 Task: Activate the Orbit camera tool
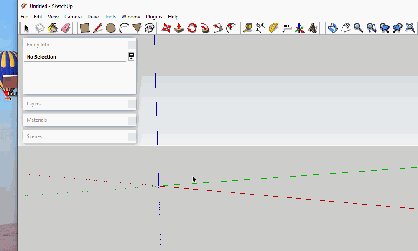pos(332,28)
